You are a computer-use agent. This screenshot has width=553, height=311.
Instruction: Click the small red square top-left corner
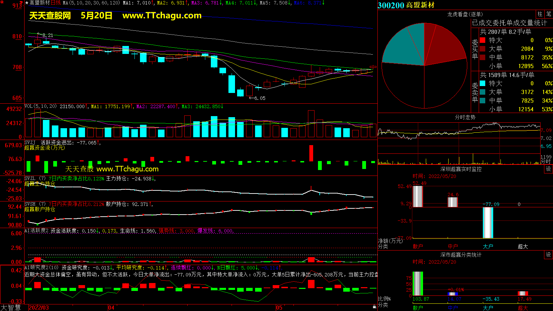pos(2,2)
